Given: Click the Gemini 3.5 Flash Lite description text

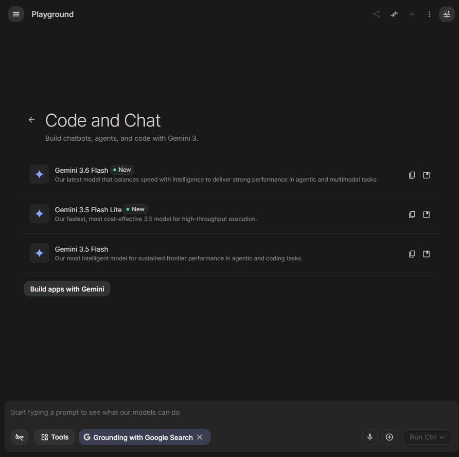Looking at the screenshot, I should [x=156, y=219].
